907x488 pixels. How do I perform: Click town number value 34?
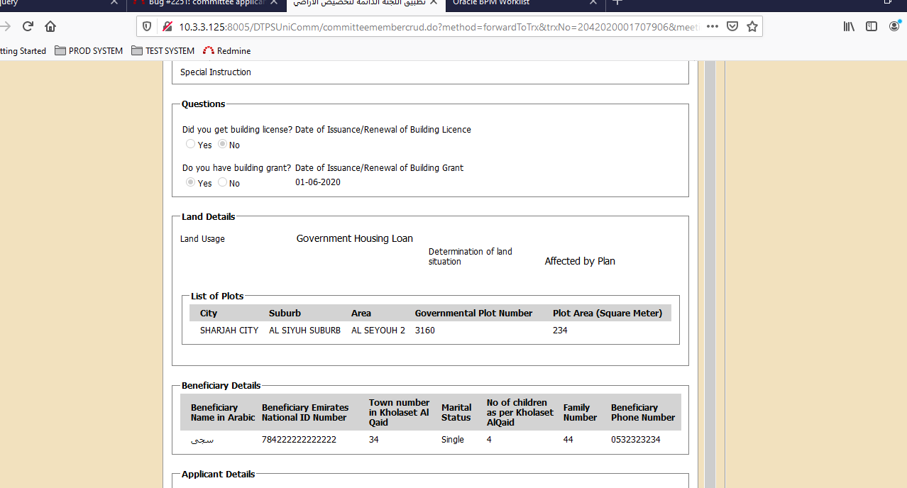(374, 440)
